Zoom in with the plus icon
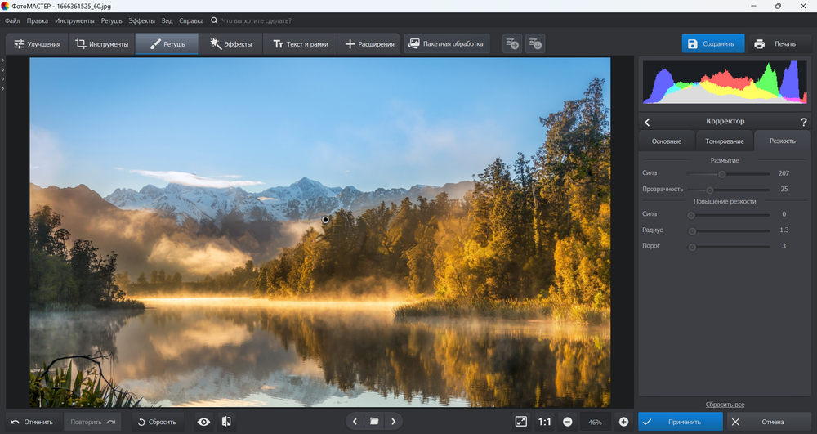This screenshot has height=434, width=817. click(623, 422)
